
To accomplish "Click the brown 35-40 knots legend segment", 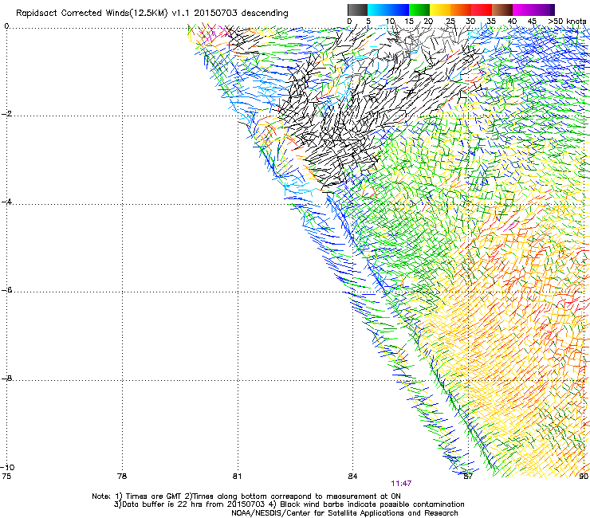I will [502, 10].
